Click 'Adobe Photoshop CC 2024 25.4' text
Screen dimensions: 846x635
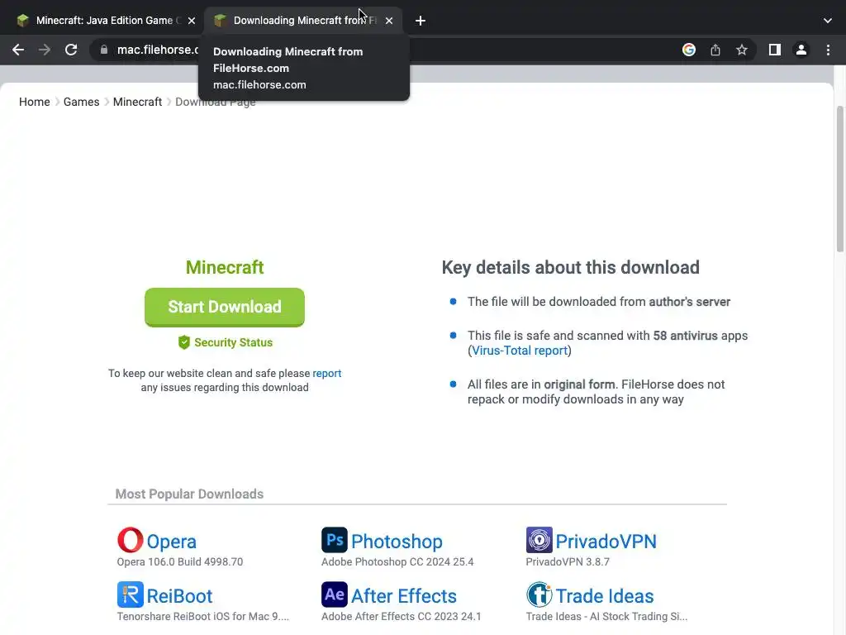pyautogui.click(x=397, y=561)
